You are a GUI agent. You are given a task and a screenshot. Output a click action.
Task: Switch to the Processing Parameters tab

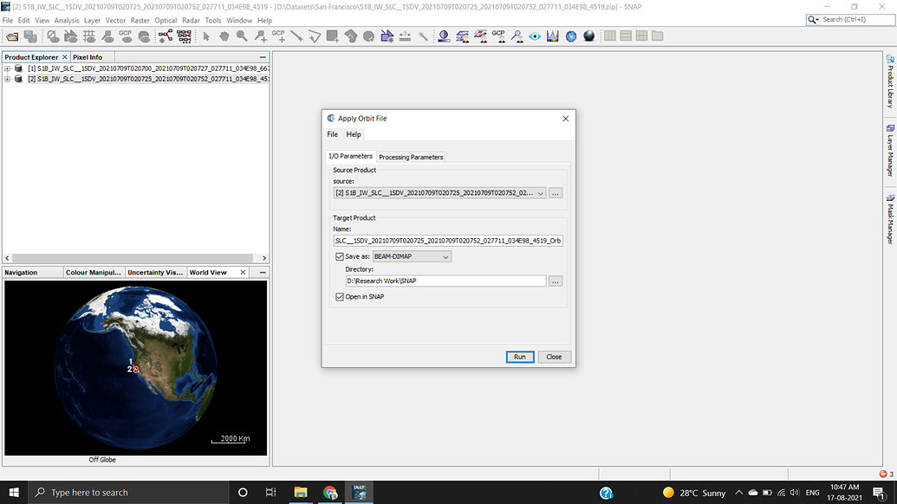410,157
